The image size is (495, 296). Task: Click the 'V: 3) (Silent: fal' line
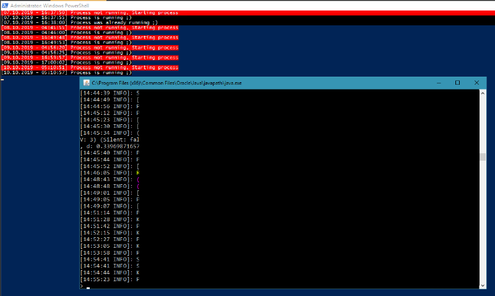click(x=110, y=139)
